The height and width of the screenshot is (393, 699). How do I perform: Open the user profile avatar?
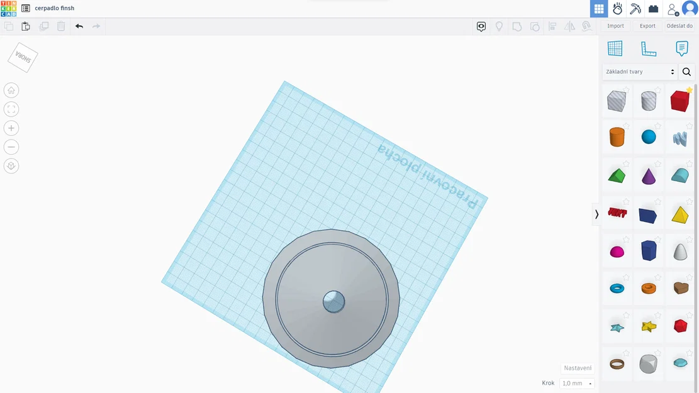(x=690, y=8)
